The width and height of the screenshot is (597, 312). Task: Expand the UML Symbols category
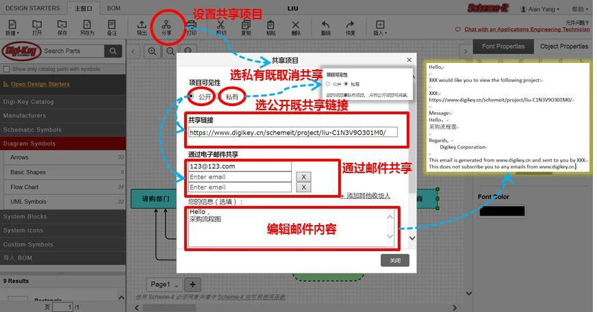click(x=64, y=202)
